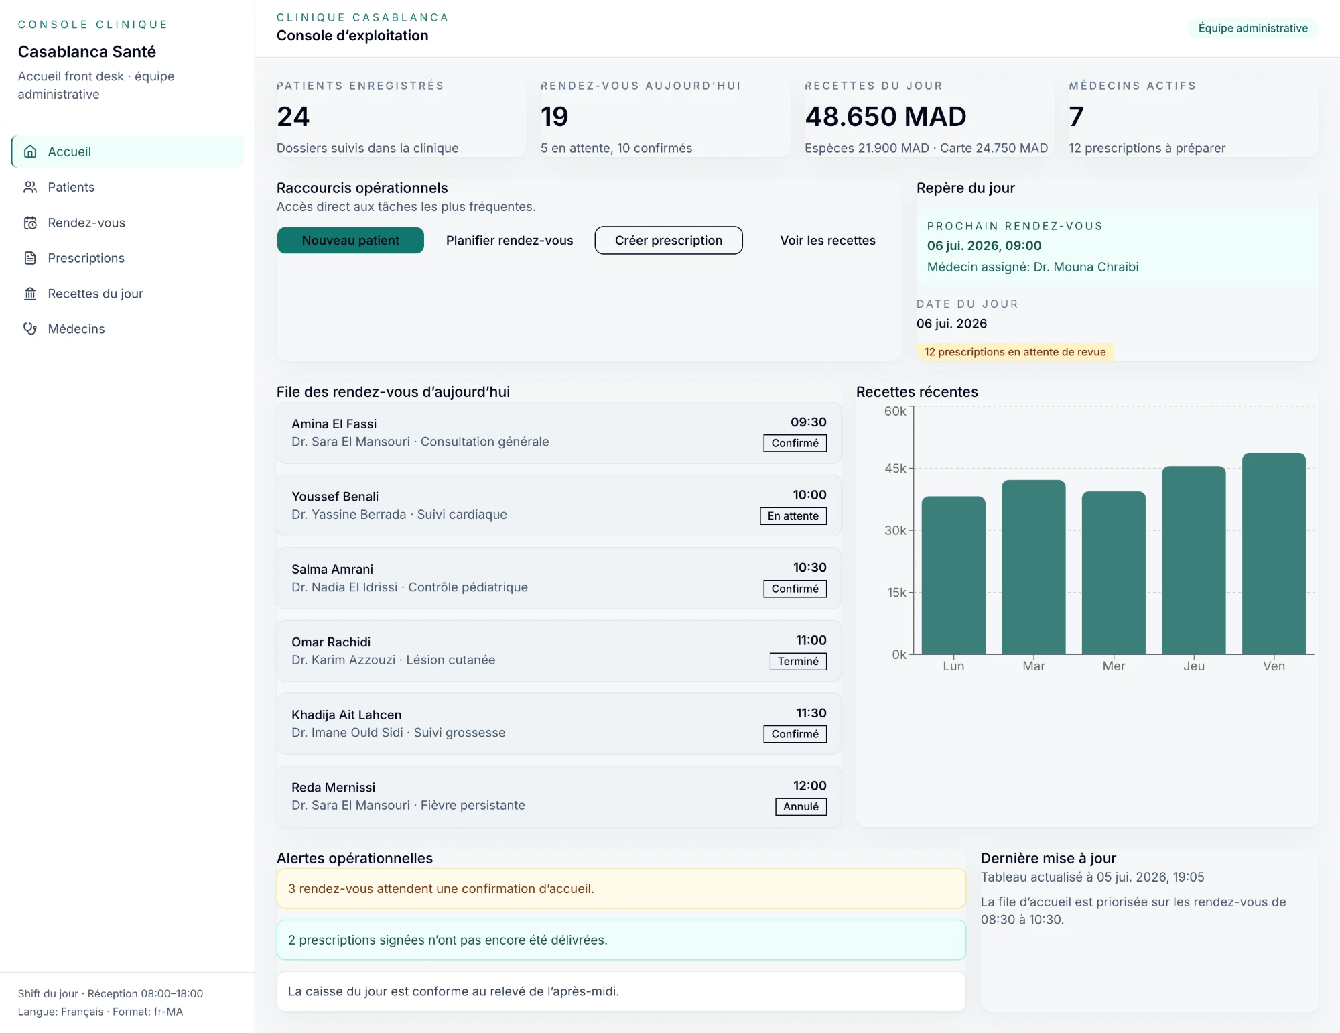Screen dimensions: 1340x1033
Task: Open the Salma Amrani appointment
Action: tap(559, 579)
